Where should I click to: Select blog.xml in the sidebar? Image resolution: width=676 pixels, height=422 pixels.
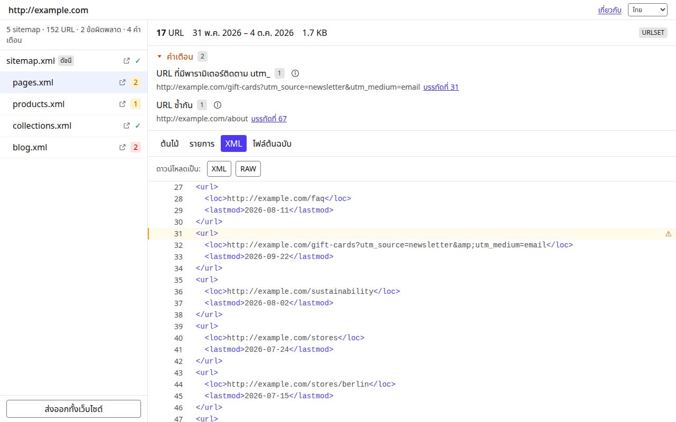[73, 147]
